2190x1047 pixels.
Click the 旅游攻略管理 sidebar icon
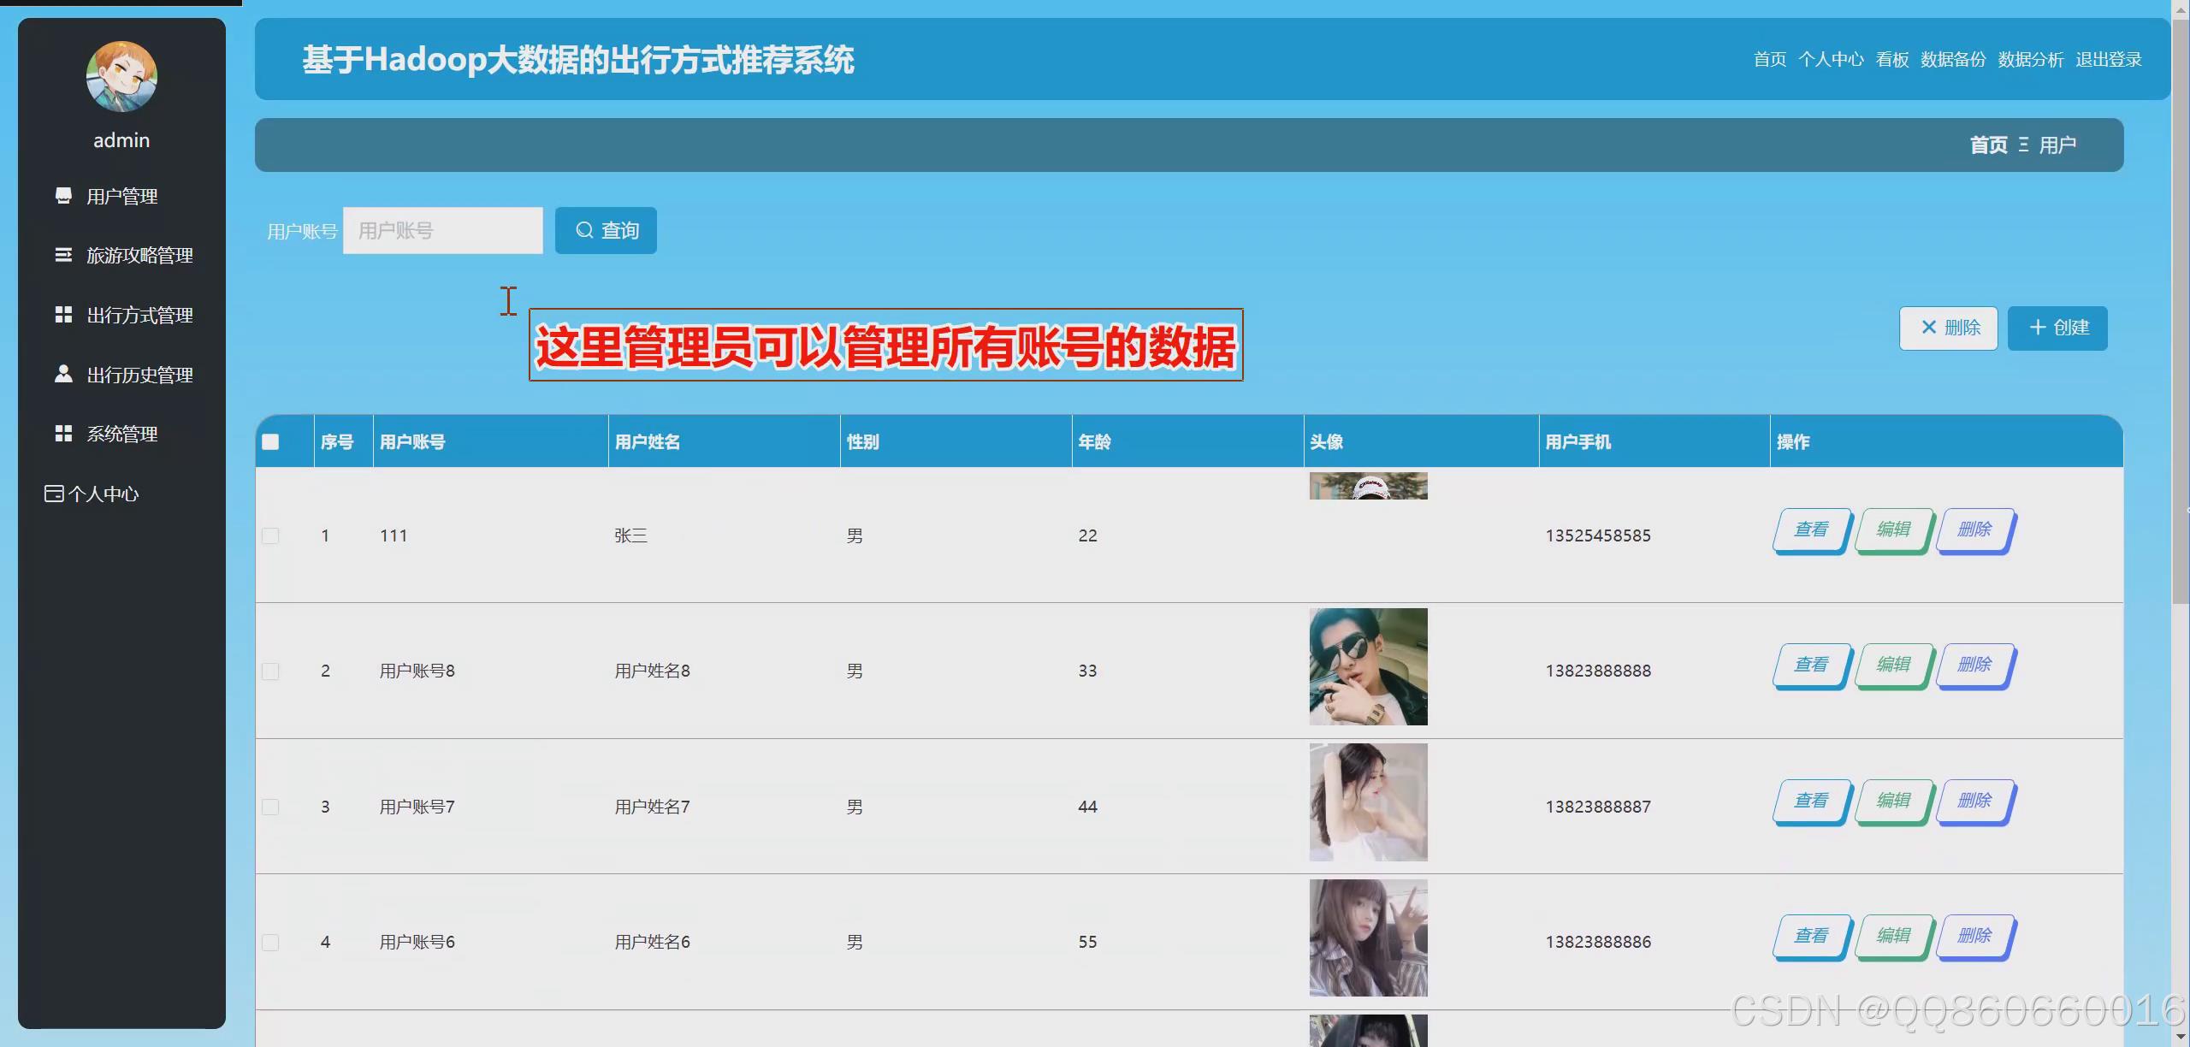[63, 255]
